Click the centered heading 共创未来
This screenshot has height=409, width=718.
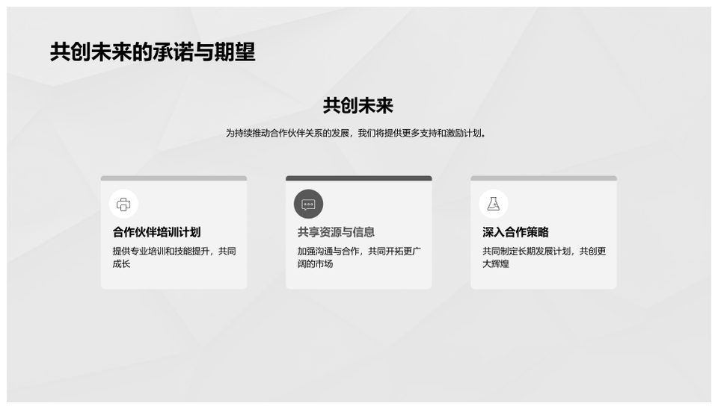tap(358, 106)
